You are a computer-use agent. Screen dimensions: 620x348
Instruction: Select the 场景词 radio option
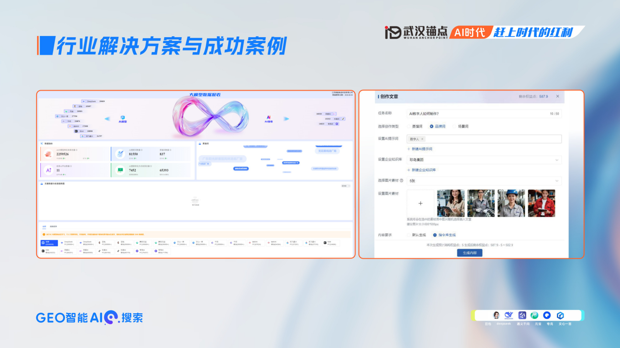click(461, 126)
